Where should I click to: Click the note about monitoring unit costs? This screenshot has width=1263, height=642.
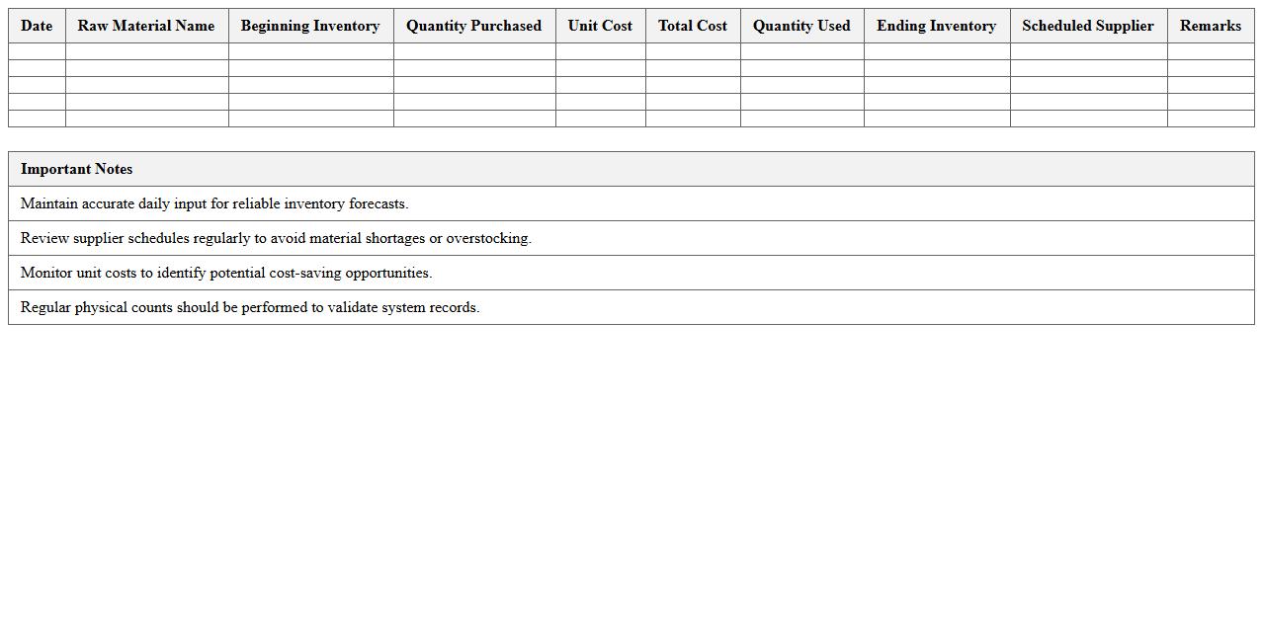coord(631,273)
